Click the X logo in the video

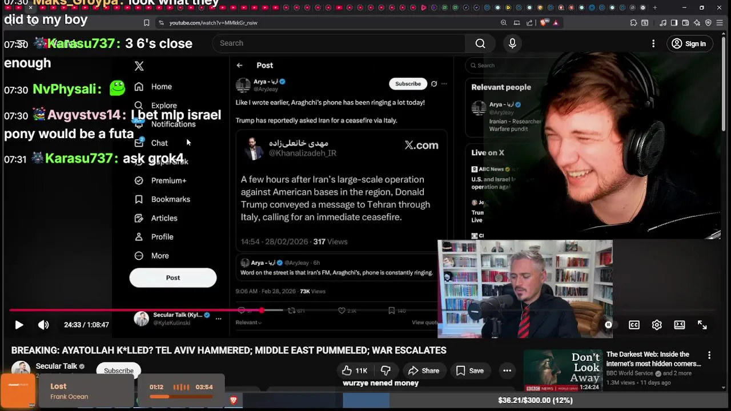(x=139, y=66)
